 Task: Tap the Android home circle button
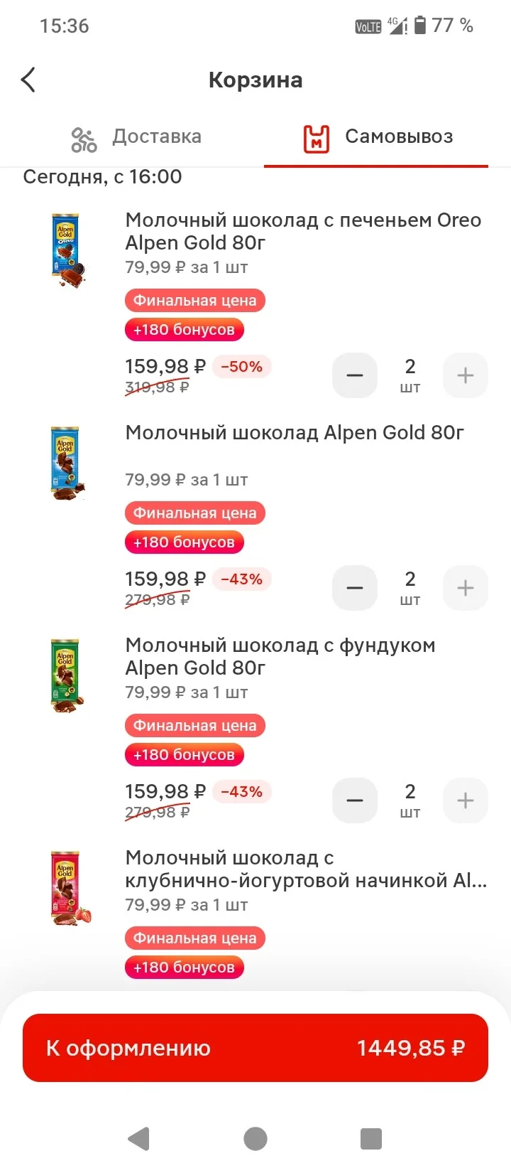pos(255,1138)
